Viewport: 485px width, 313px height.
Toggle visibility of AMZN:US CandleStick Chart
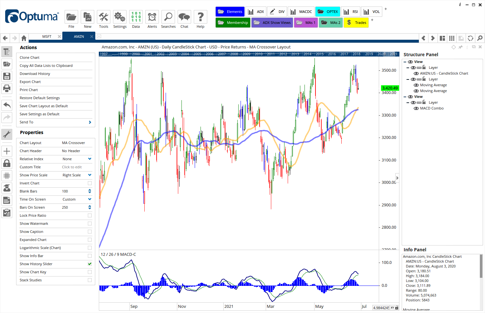pos(416,73)
